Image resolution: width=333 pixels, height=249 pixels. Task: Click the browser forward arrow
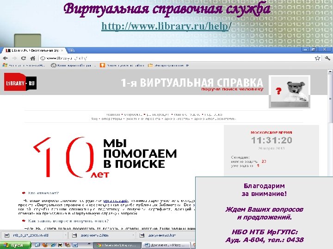click(x=14, y=58)
